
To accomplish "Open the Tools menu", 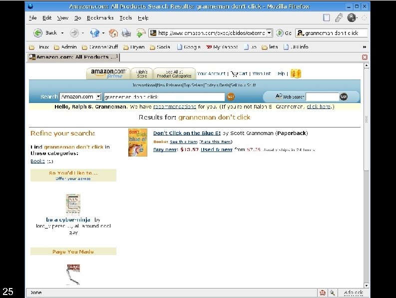I will coord(125,18).
